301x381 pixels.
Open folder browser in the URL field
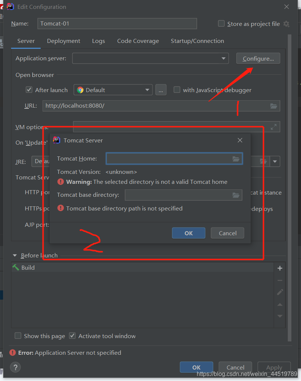point(274,106)
